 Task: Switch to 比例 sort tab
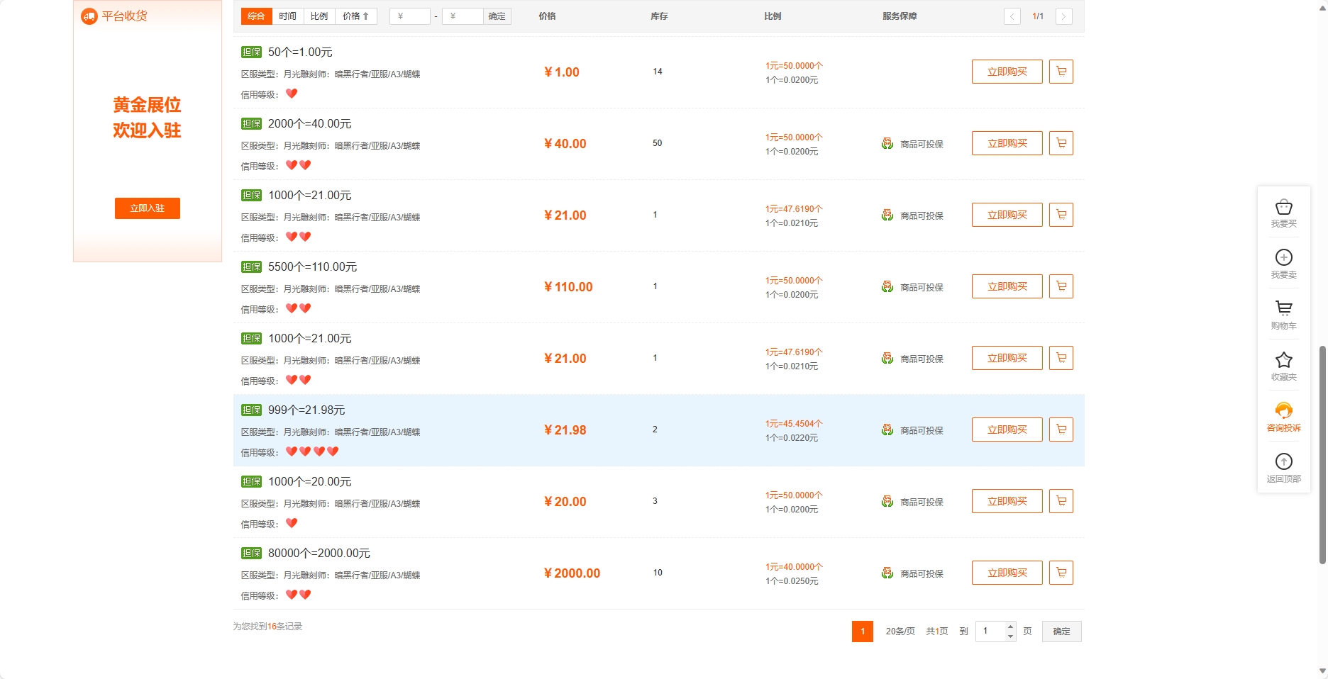pyautogui.click(x=319, y=16)
